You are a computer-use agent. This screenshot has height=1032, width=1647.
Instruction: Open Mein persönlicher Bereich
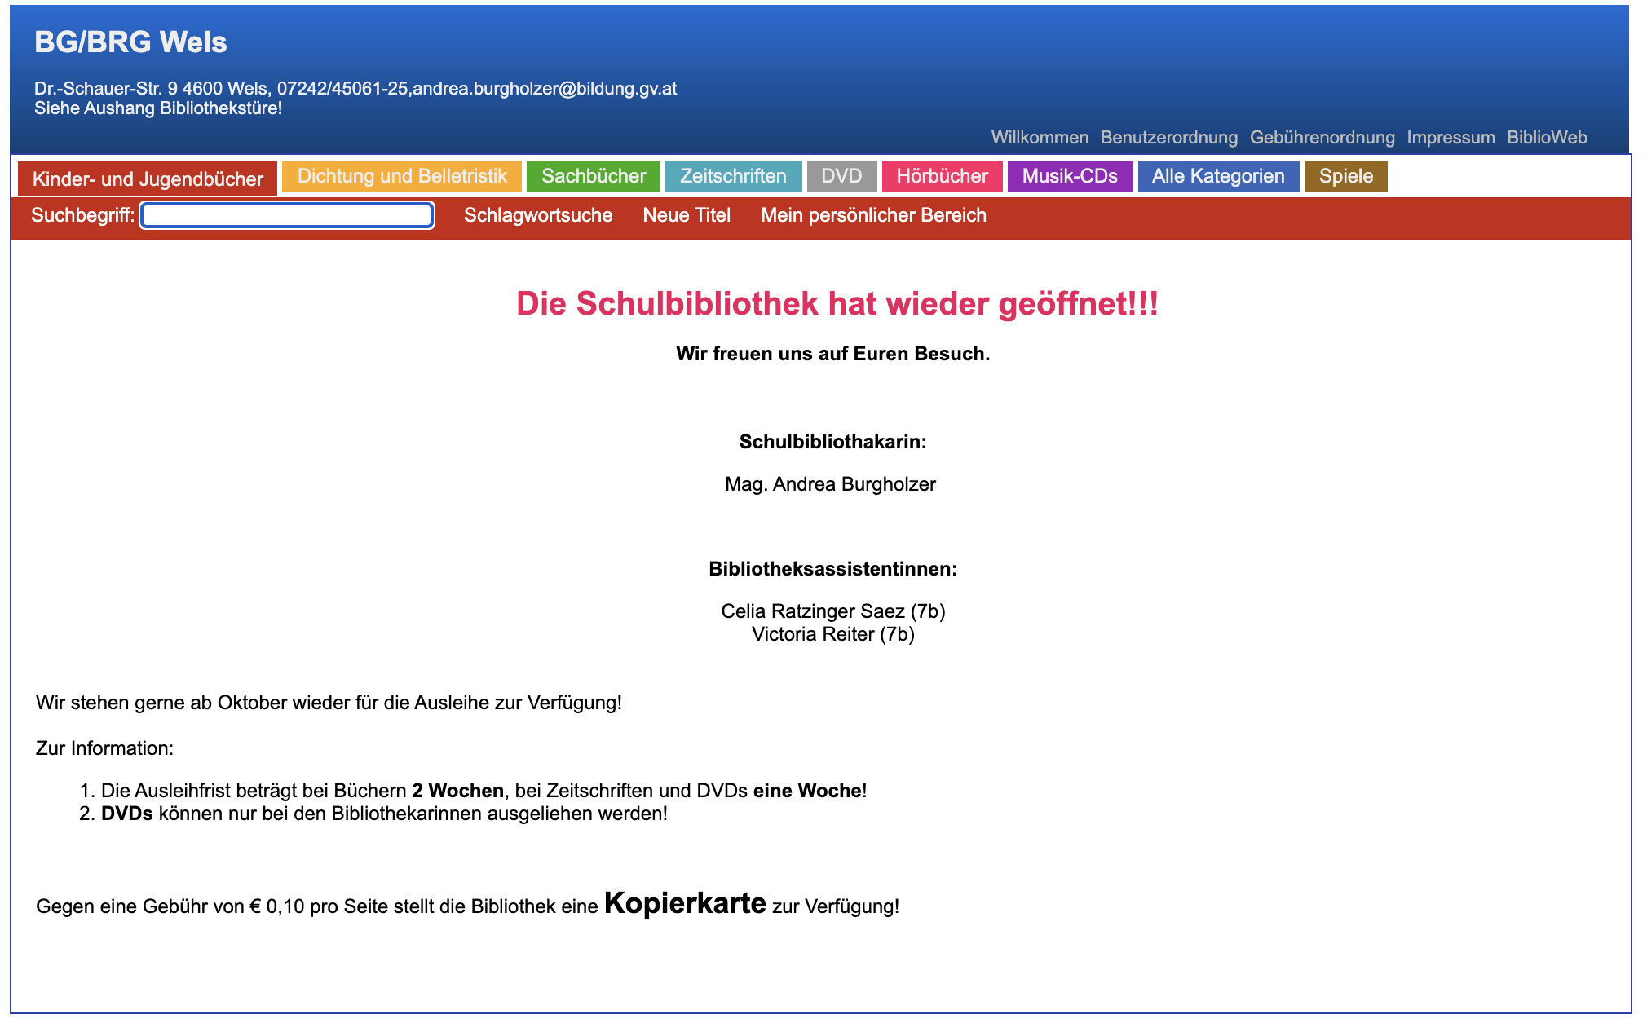point(873,215)
